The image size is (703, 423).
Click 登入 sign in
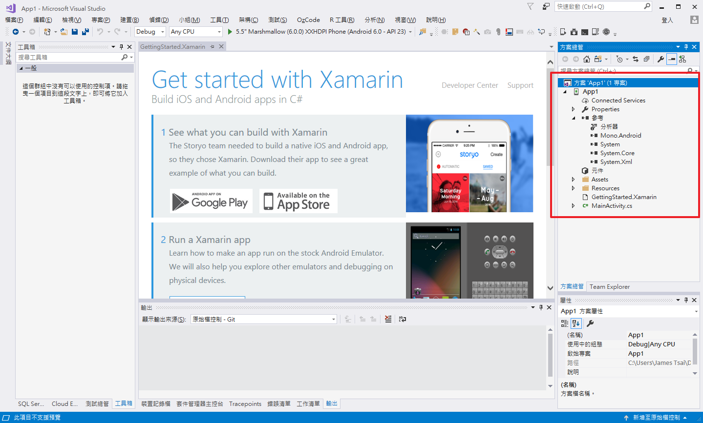click(x=667, y=20)
